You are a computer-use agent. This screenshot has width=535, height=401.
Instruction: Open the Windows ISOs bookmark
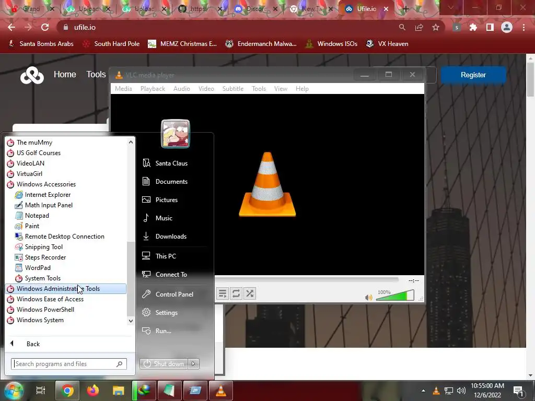pos(331,44)
